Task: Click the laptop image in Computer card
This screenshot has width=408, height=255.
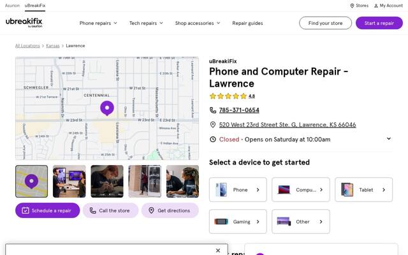Action: pyautogui.click(x=284, y=190)
